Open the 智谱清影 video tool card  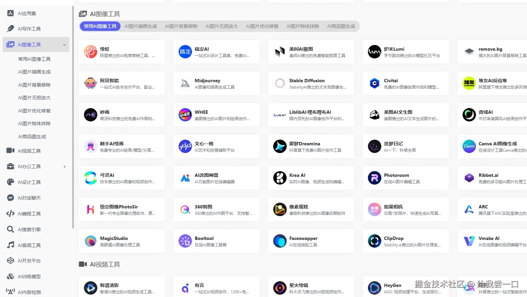[122, 287]
